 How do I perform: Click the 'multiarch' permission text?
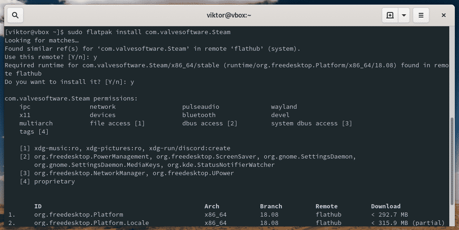tap(36, 124)
